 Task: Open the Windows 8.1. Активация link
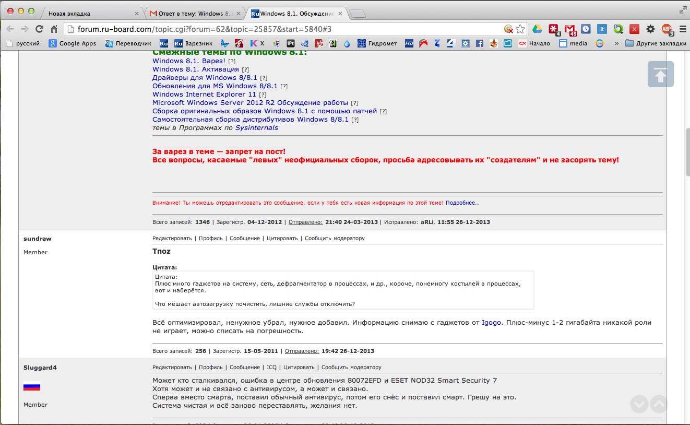(195, 69)
